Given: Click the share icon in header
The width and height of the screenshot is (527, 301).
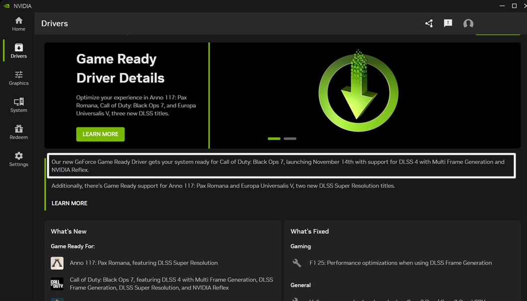Looking at the screenshot, I should [x=429, y=23].
